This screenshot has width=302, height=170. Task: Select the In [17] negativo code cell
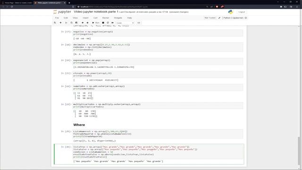(158, 33)
